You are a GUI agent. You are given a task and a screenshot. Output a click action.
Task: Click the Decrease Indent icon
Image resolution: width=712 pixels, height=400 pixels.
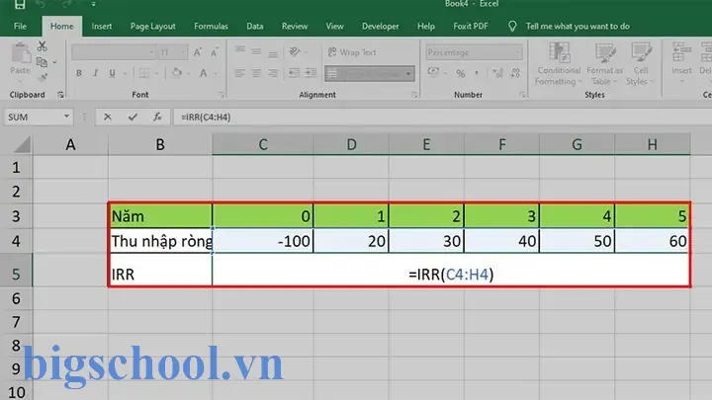(295, 72)
